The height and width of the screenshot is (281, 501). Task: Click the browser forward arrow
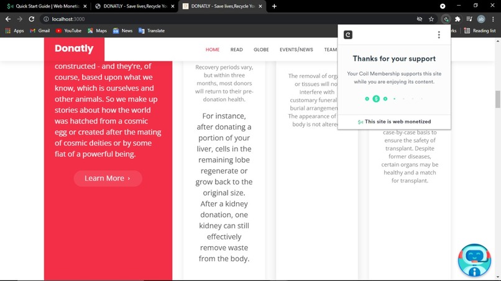point(20,19)
